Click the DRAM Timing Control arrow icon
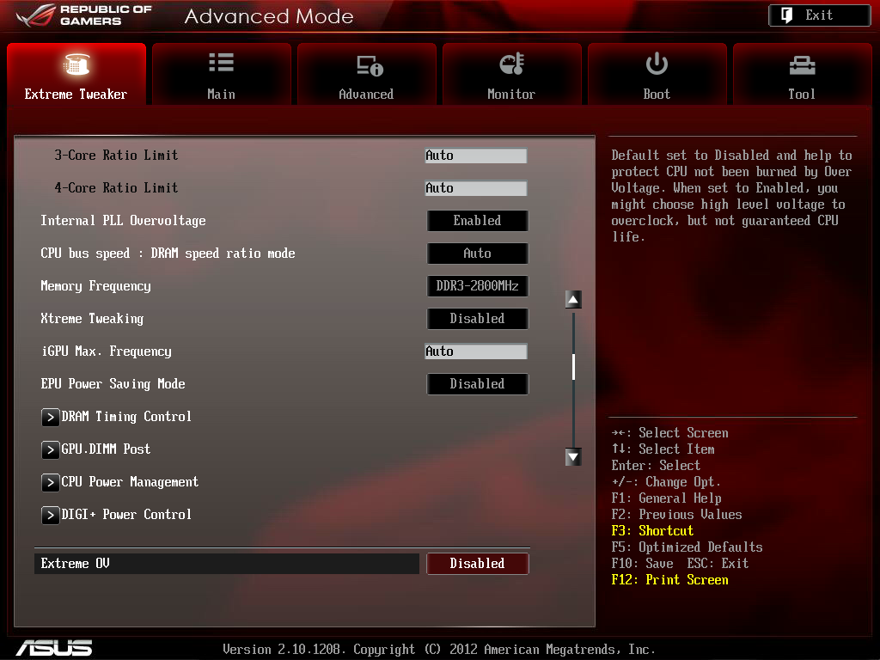The image size is (880, 660). pyautogui.click(x=51, y=417)
